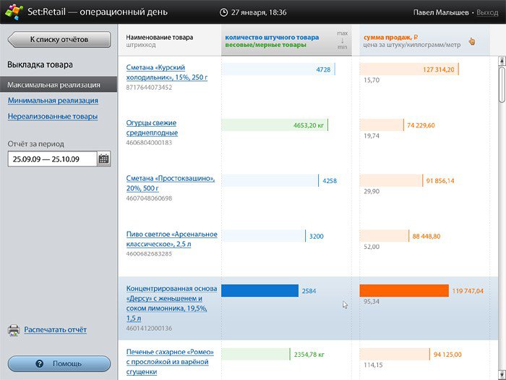
Task: Open Печенье сахарное «Ромео» product link
Action: click(170, 362)
